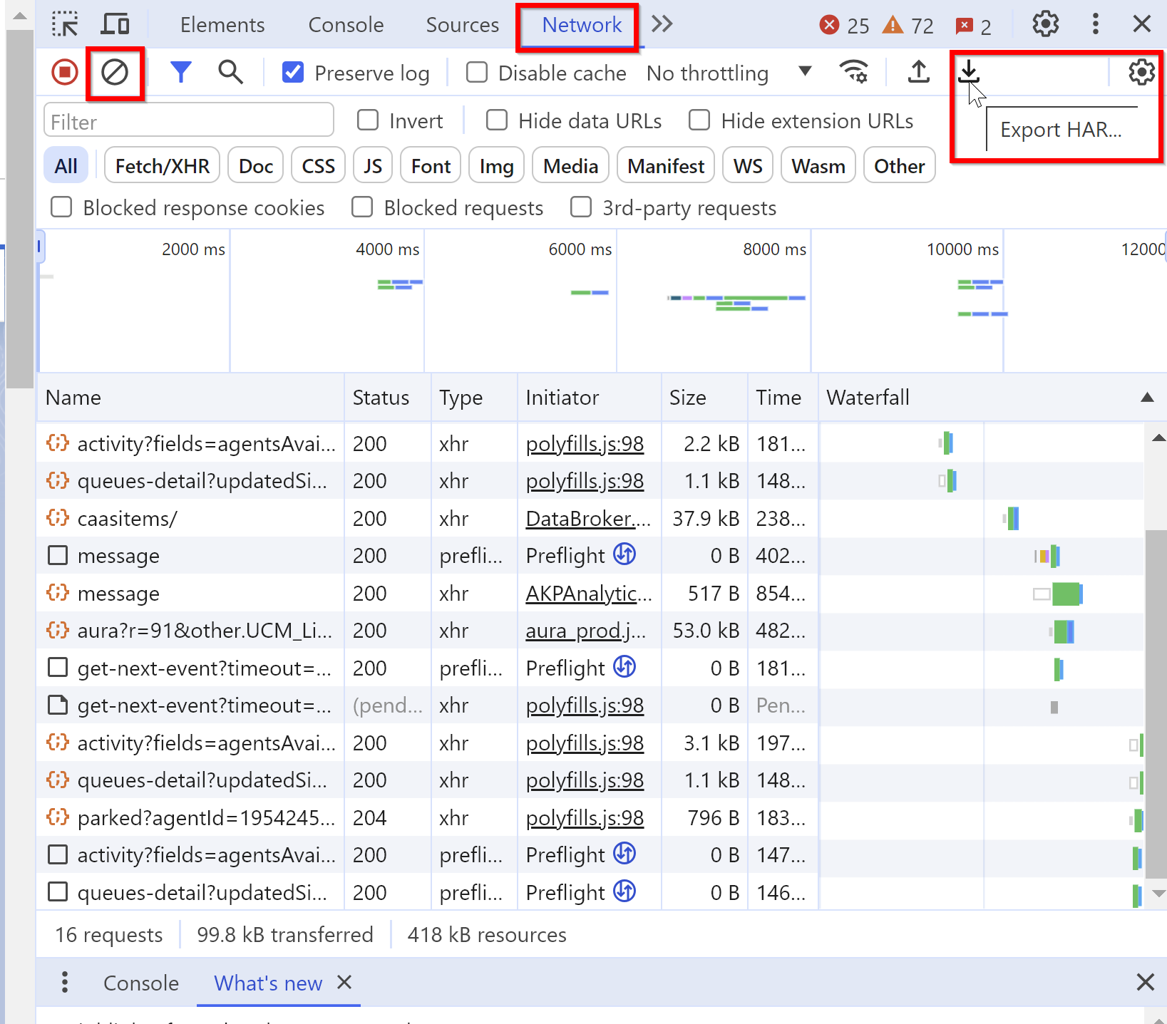1167x1024 pixels.
Task: Enable Disable cache
Action: [476, 72]
